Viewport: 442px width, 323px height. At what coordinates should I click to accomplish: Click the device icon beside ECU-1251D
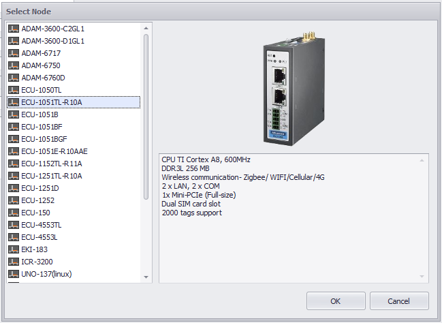click(x=14, y=188)
